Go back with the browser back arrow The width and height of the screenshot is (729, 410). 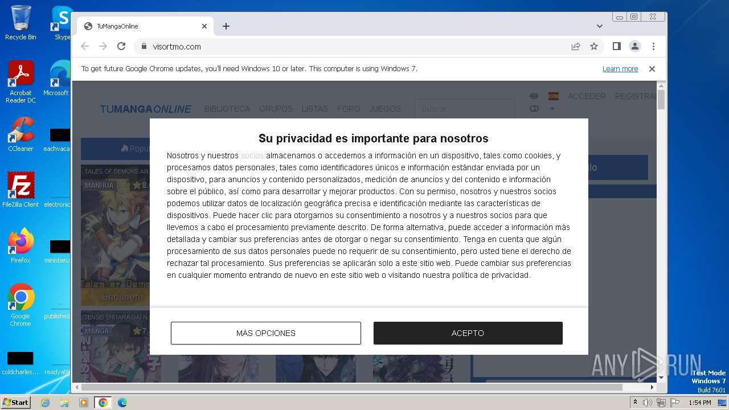click(x=85, y=47)
